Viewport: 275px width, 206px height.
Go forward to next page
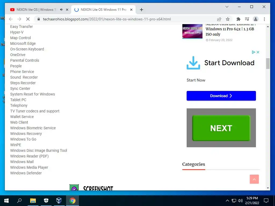(19, 19)
